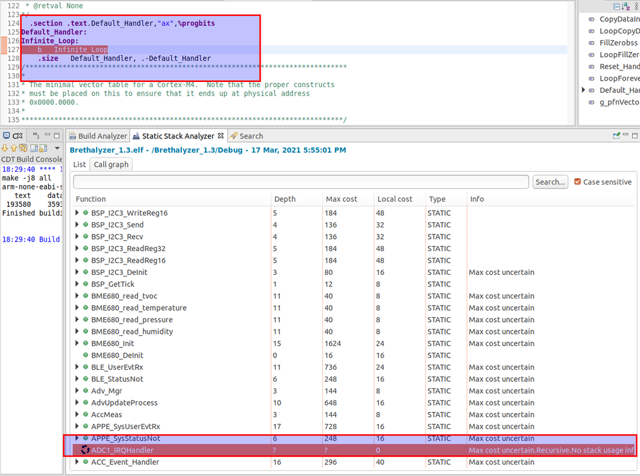Click the green dot icon of Adv_Mgr
The height and width of the screenshot is (476, 640).
(86, 391)
